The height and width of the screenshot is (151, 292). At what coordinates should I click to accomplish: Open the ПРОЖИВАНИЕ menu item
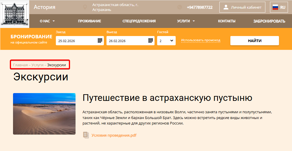[x=90, y=21]
